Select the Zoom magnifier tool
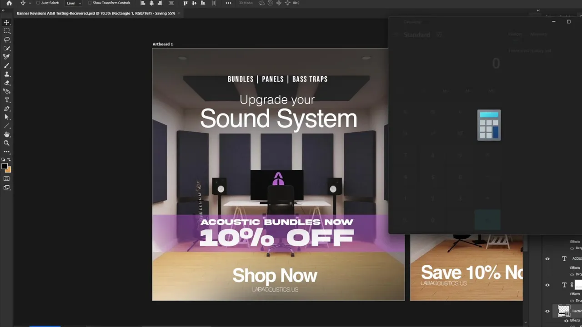 click(6, 143)
